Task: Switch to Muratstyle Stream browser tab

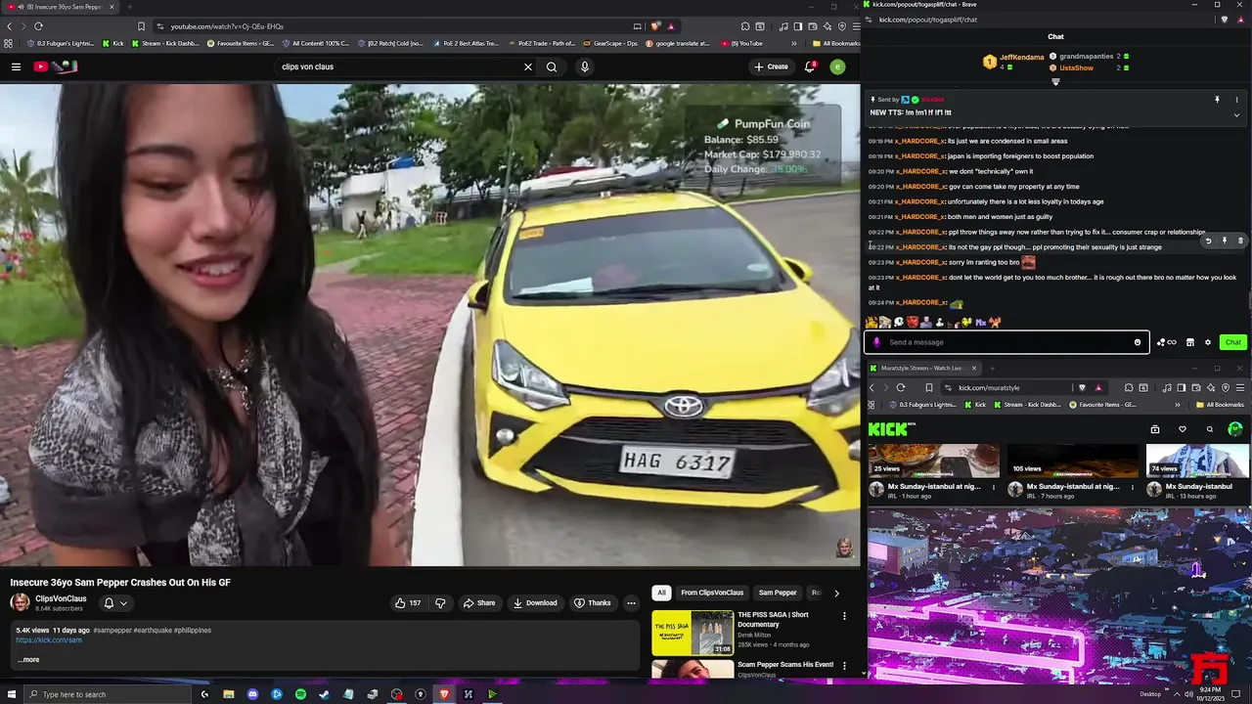Action: 922,368
